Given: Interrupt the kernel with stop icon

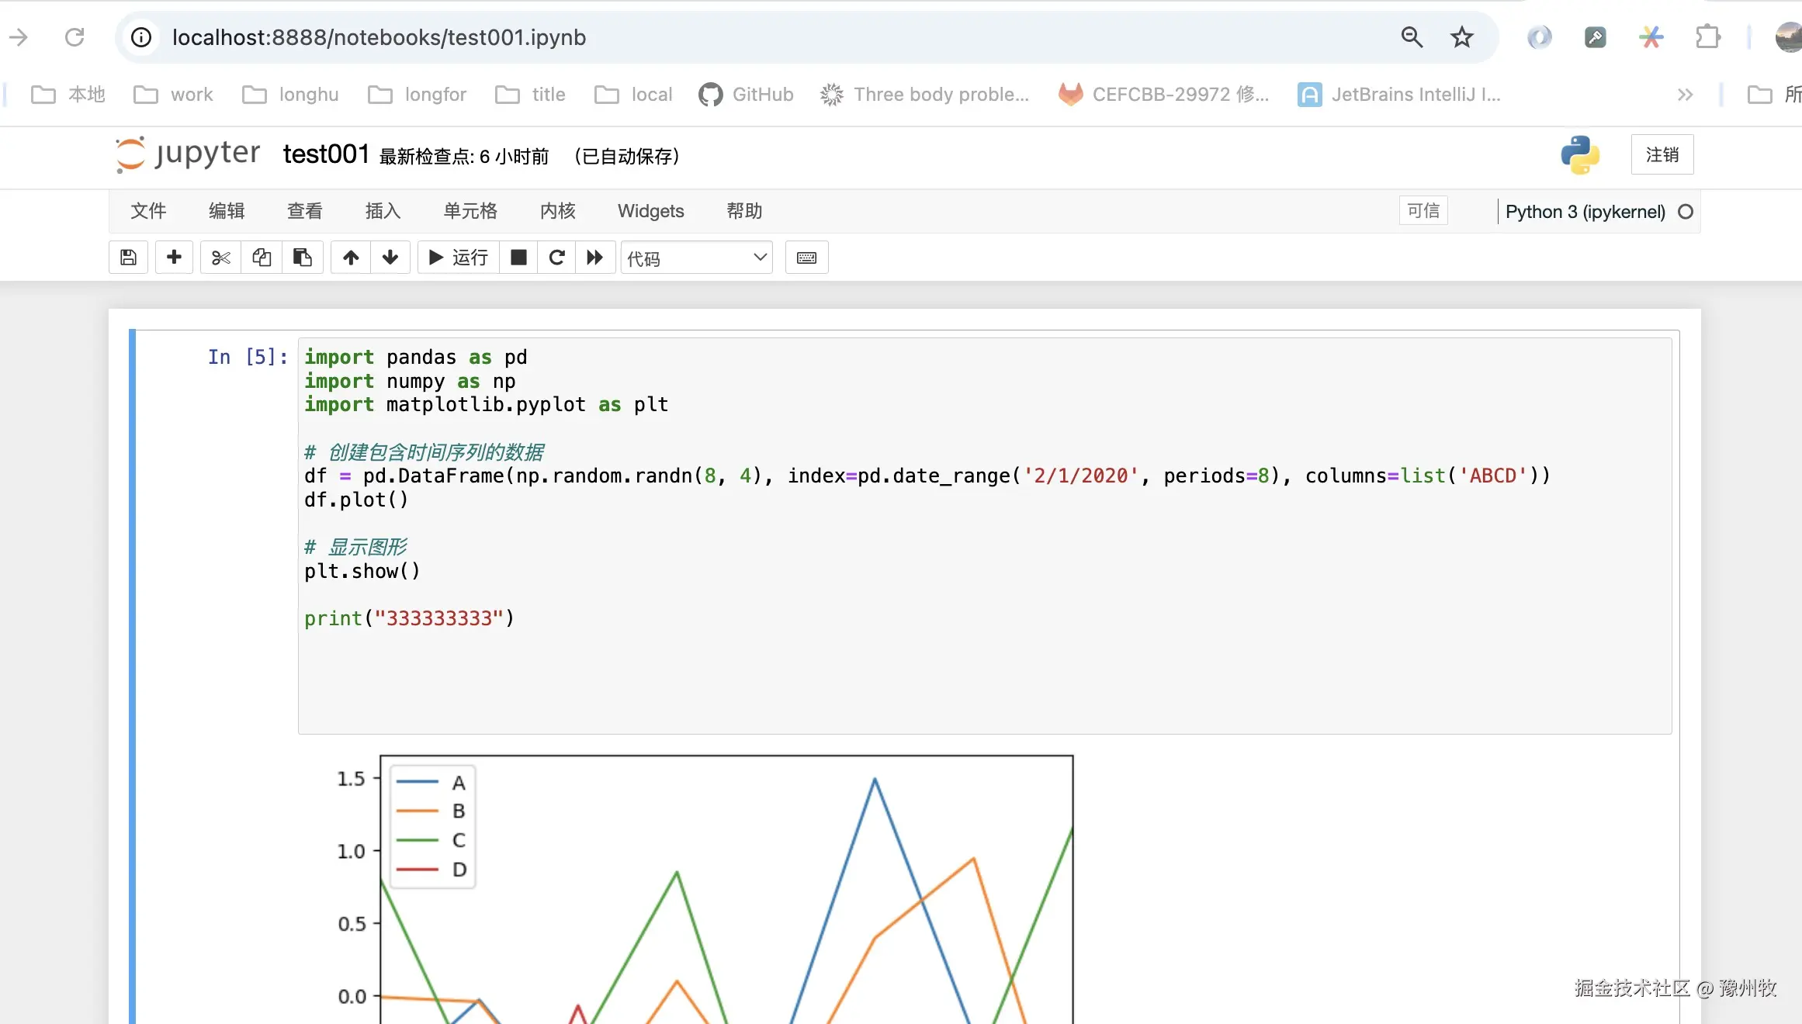Looking at the screenshot, I should point(518,258).
